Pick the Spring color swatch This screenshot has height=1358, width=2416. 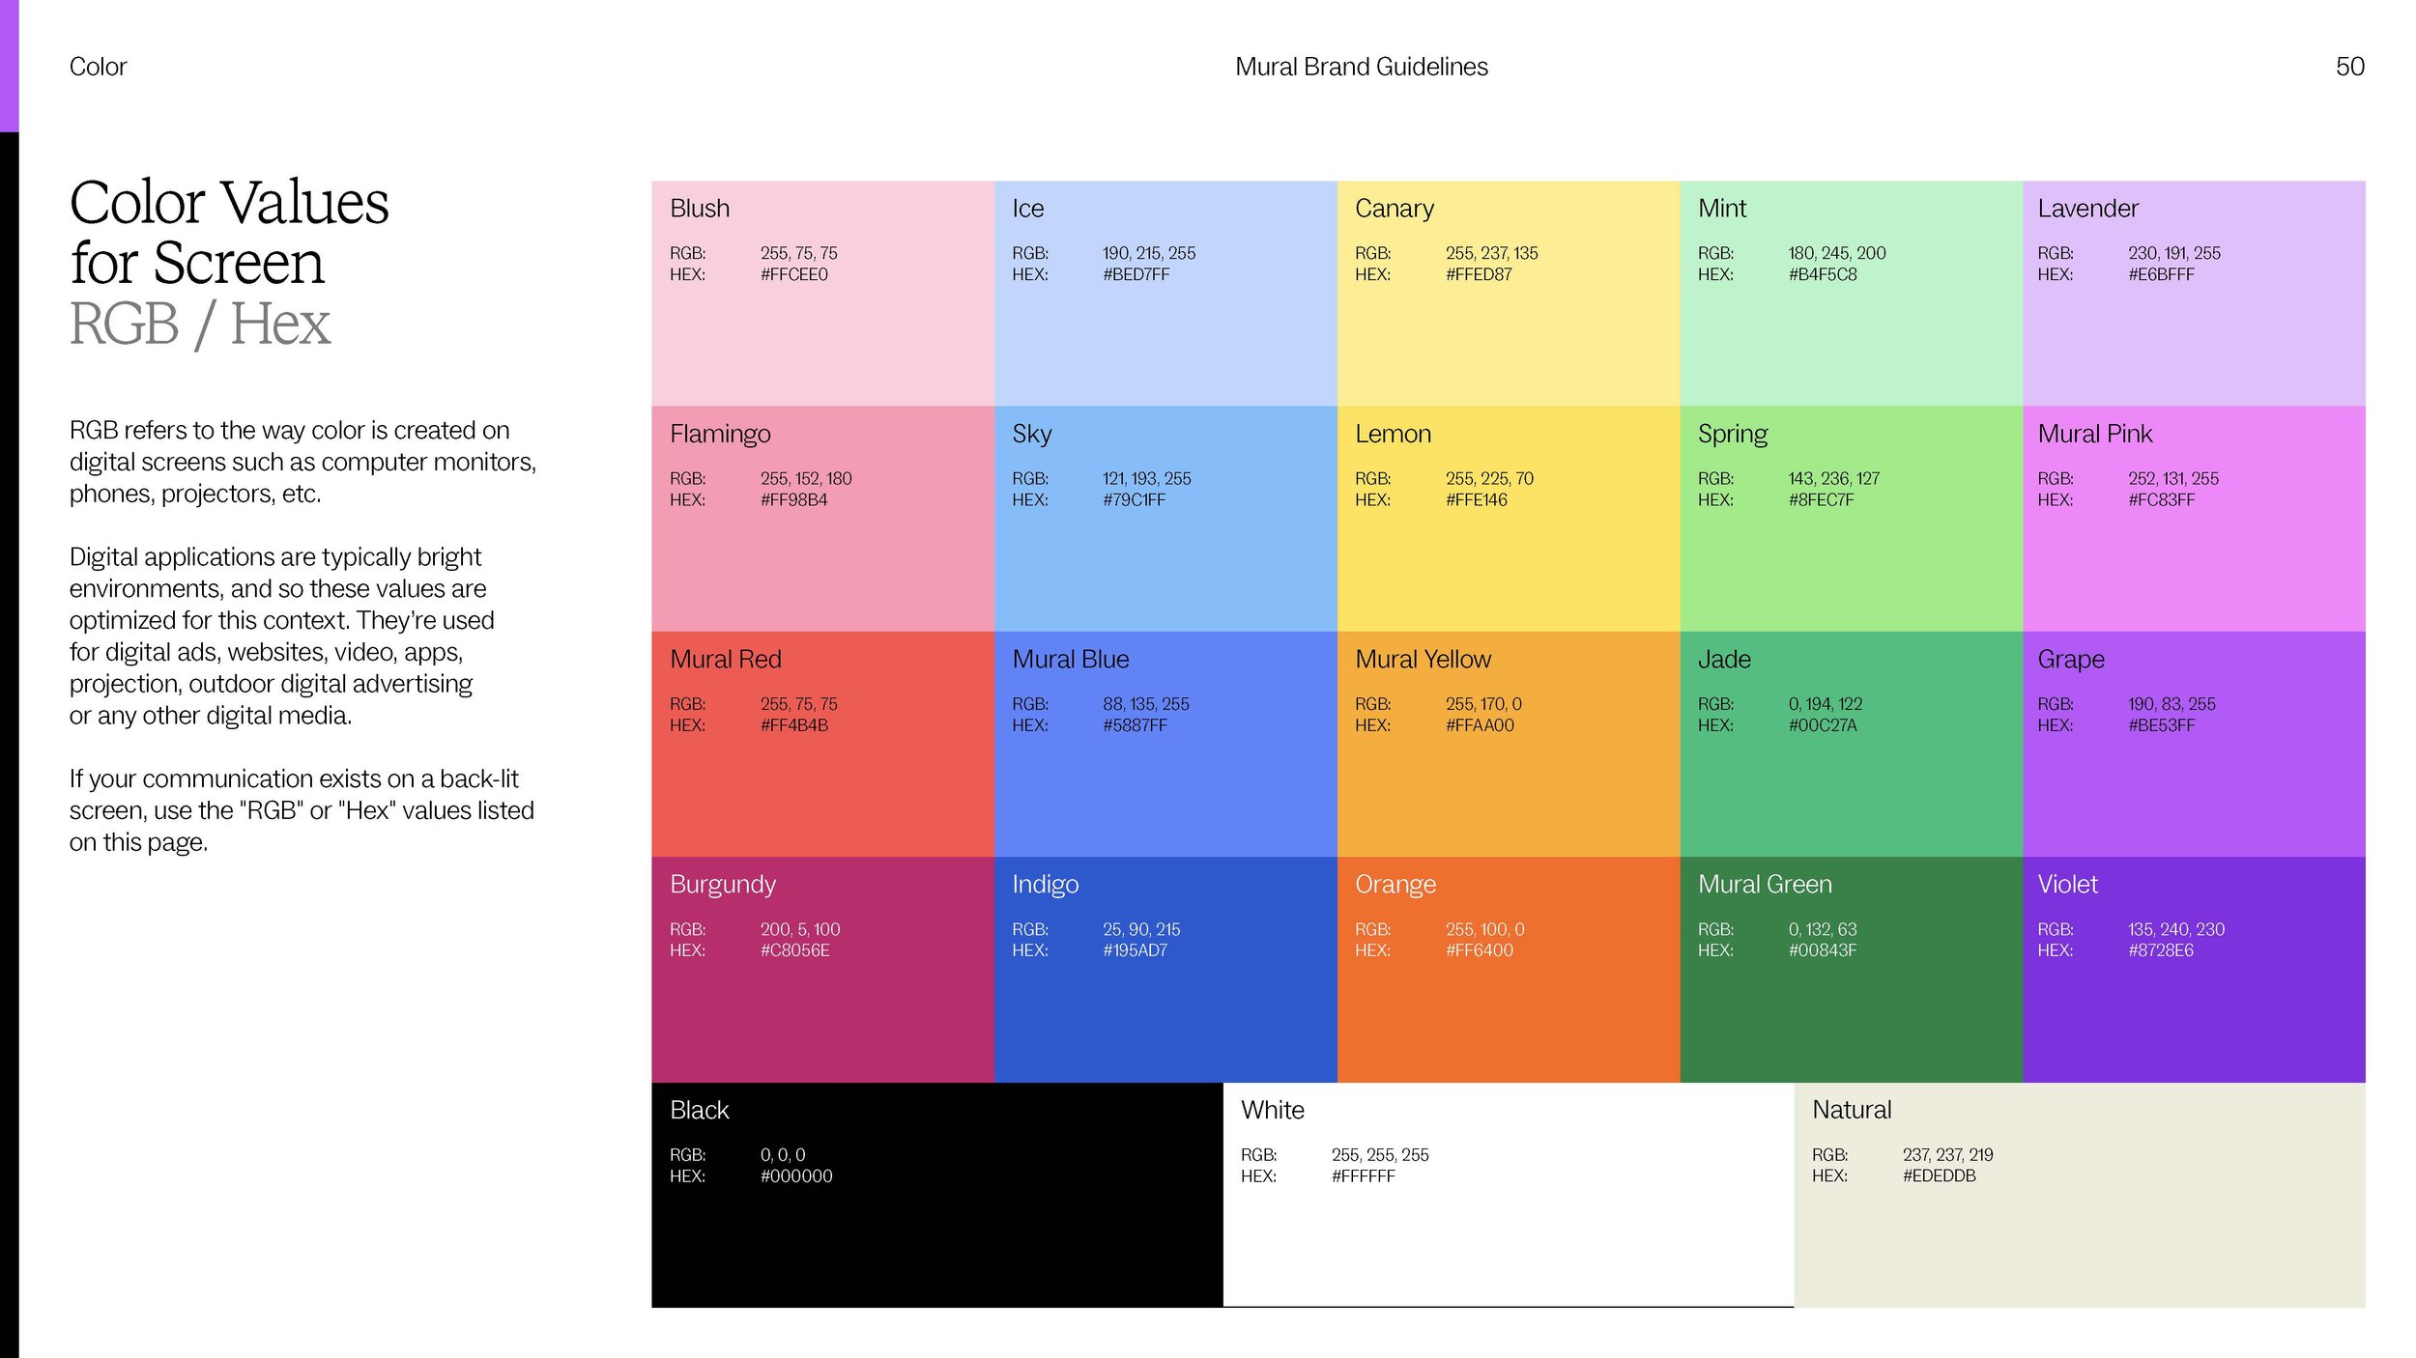tap(1852, 519)
